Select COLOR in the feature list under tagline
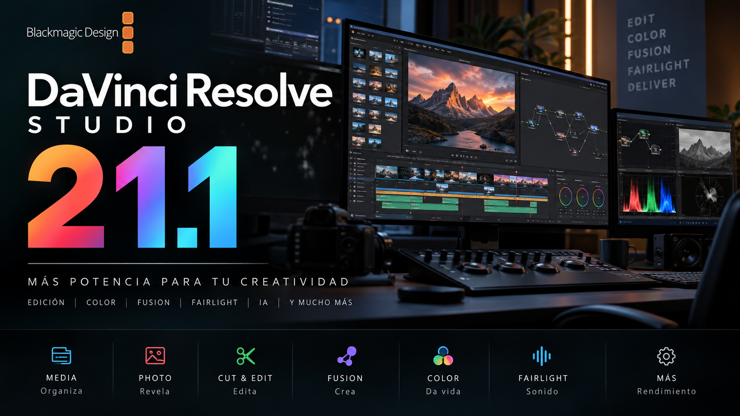This screenshot has width=740, height=416. pos(101,302)
